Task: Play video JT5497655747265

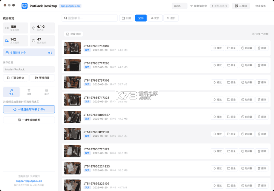Action: pos(217,65)
